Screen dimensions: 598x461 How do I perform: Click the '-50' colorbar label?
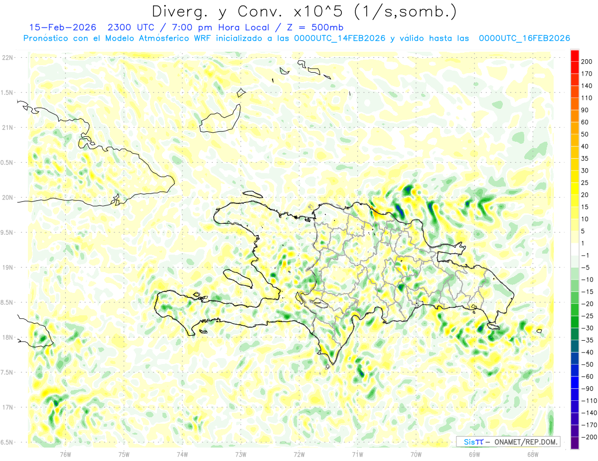click(588, 365)
